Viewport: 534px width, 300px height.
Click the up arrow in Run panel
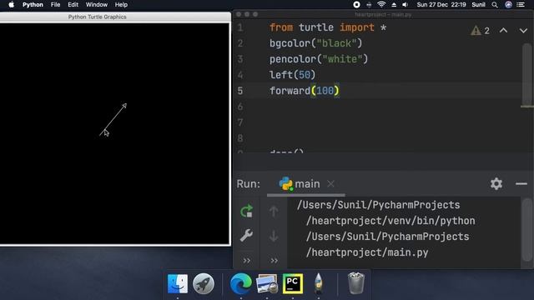click(274, 211)
